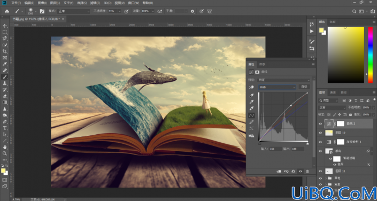The height and width of the screenshot is (201, 377).
Task: Click the vertical hue spectrum slider
Action: 370,55
